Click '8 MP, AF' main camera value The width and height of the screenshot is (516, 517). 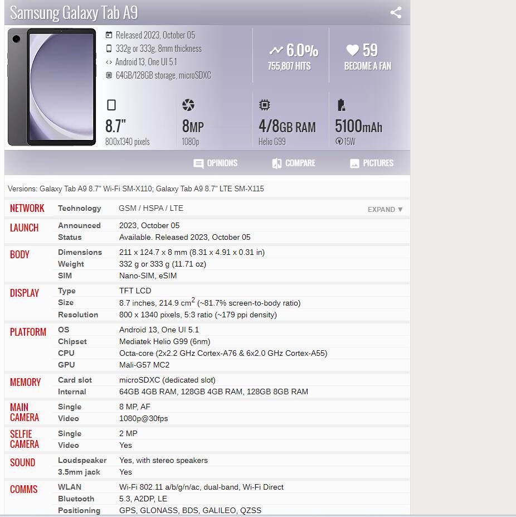(135, 407)
